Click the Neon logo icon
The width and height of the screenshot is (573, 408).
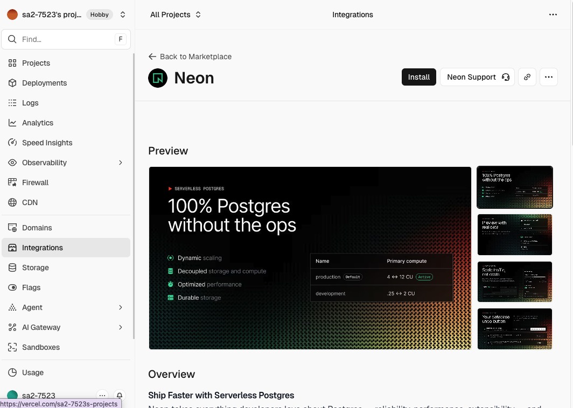tap(158, 78)
